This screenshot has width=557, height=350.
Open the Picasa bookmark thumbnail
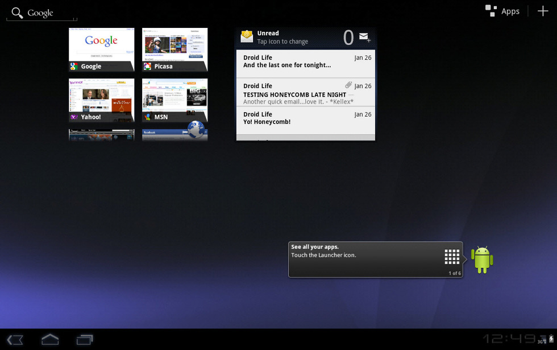point(174,49)
